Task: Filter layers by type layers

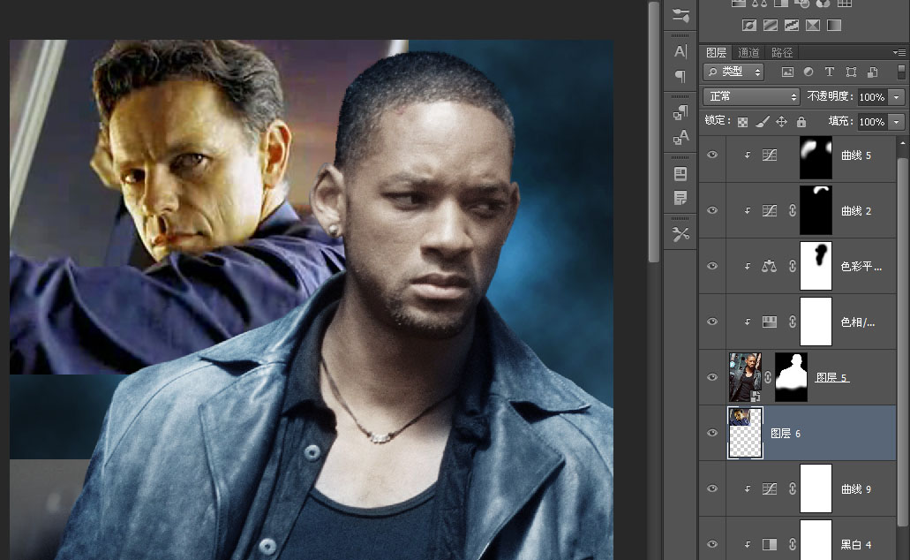Action: (830, 72)
